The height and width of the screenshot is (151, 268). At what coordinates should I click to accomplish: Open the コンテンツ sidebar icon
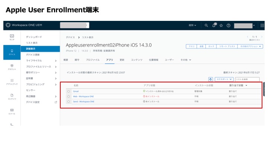[x=12, y=97]
